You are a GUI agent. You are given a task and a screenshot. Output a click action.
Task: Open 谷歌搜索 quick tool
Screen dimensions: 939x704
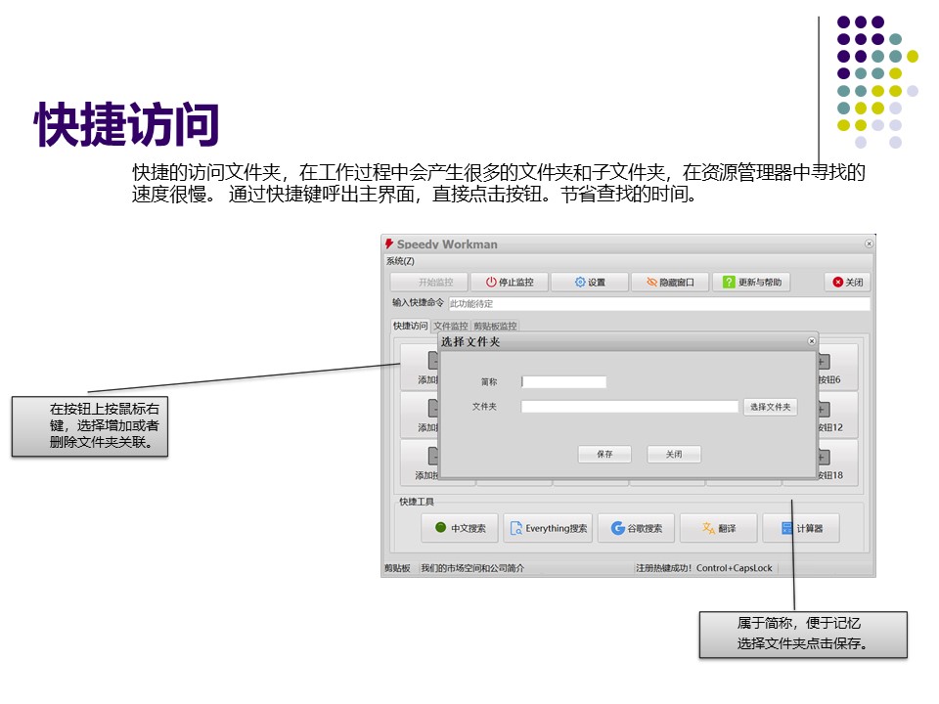point(637,528)
